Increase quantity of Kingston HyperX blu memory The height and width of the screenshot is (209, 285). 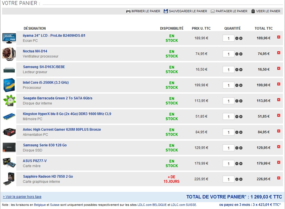[x=241, y=117]
